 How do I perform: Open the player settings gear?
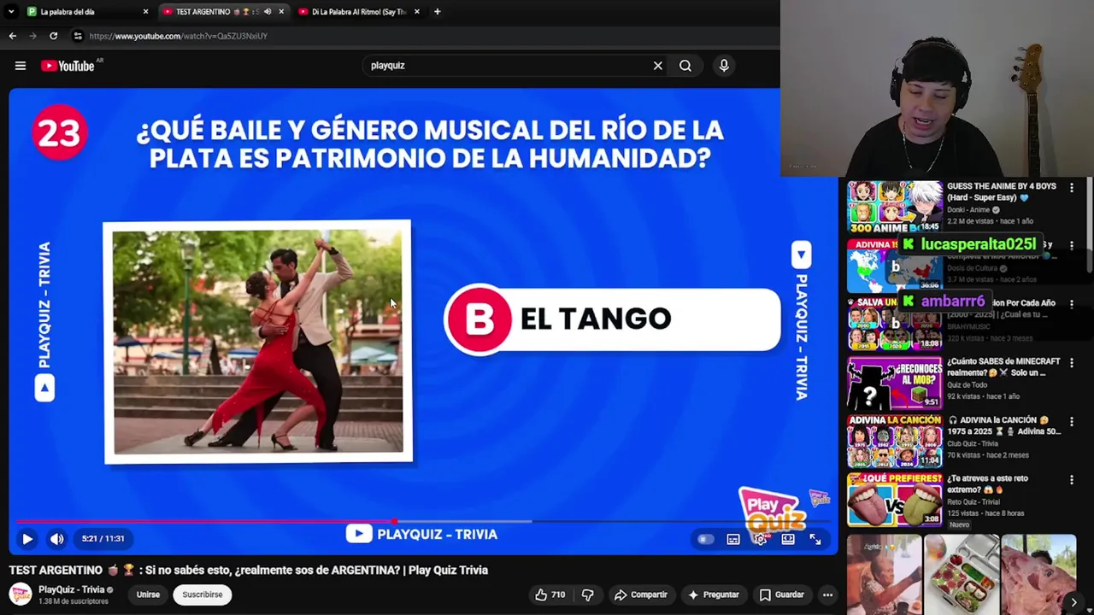(760, 540)
